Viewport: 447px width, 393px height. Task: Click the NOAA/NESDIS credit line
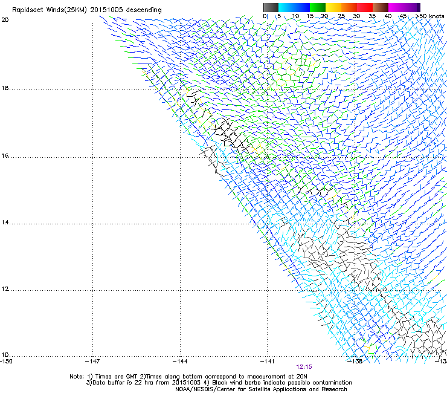(261, 389)
